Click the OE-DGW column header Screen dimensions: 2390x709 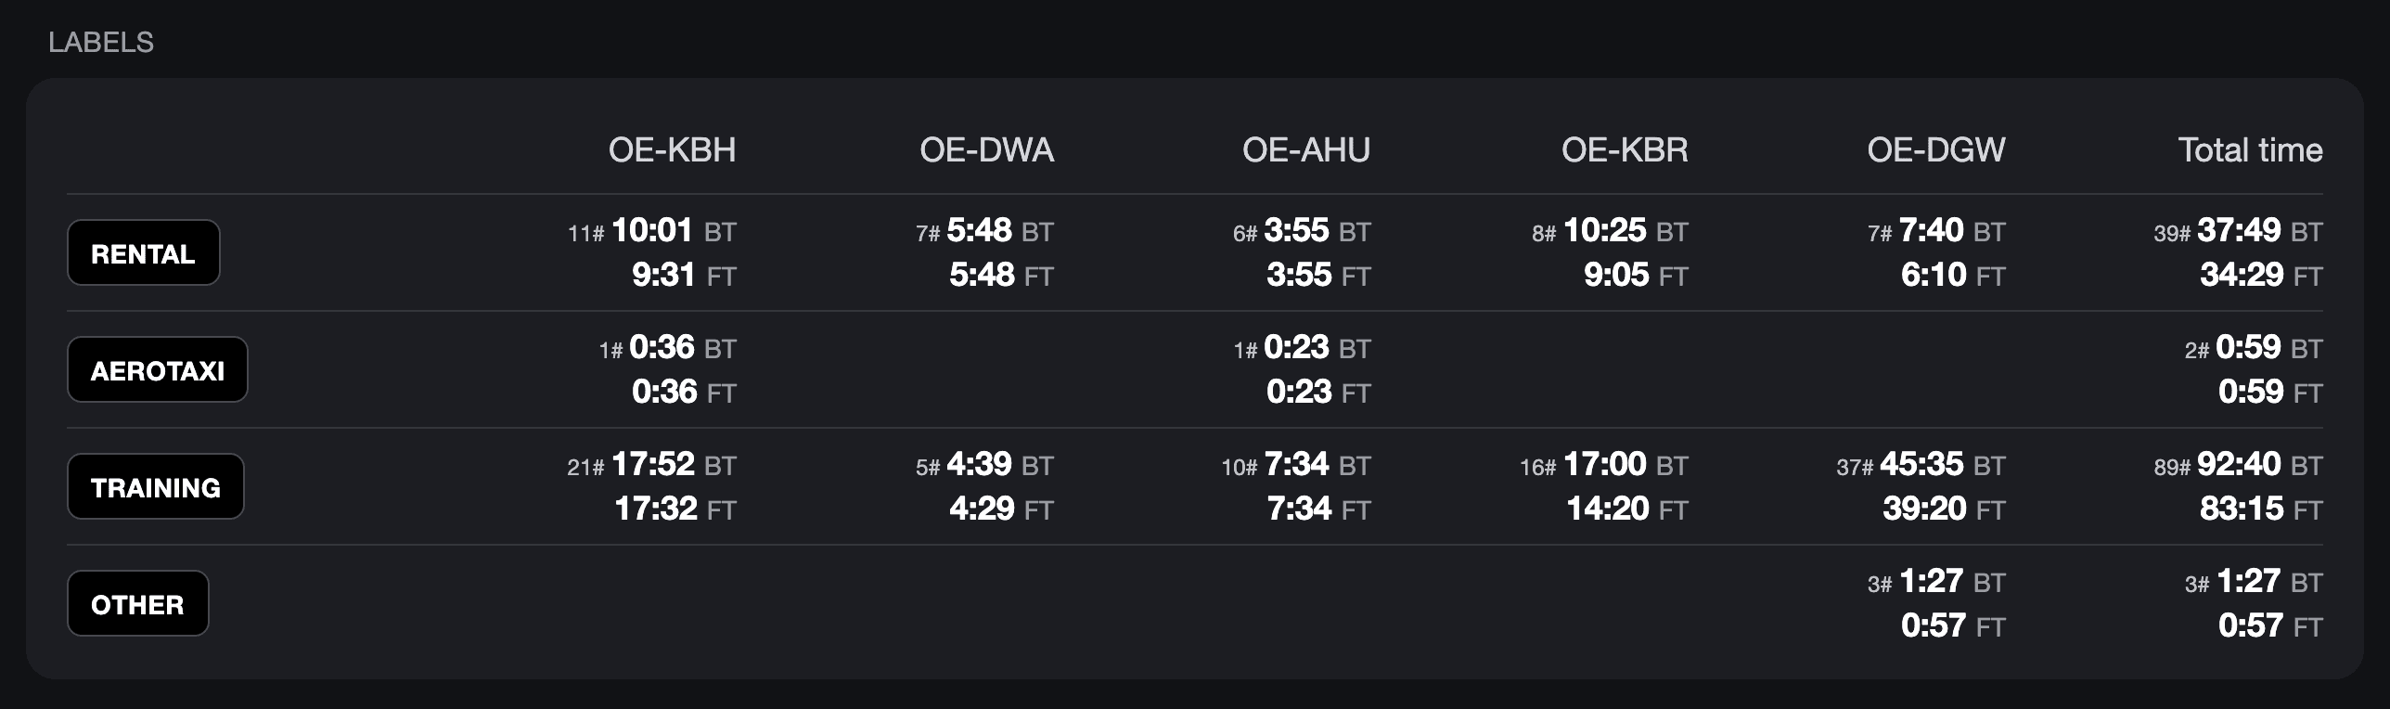1936,150
